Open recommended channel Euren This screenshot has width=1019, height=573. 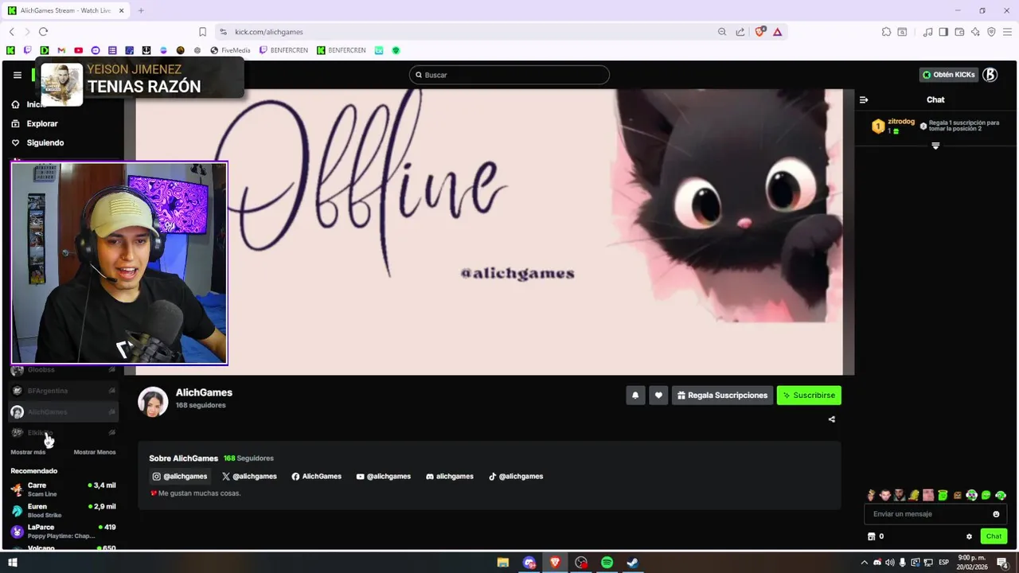(x=64, y=510)
